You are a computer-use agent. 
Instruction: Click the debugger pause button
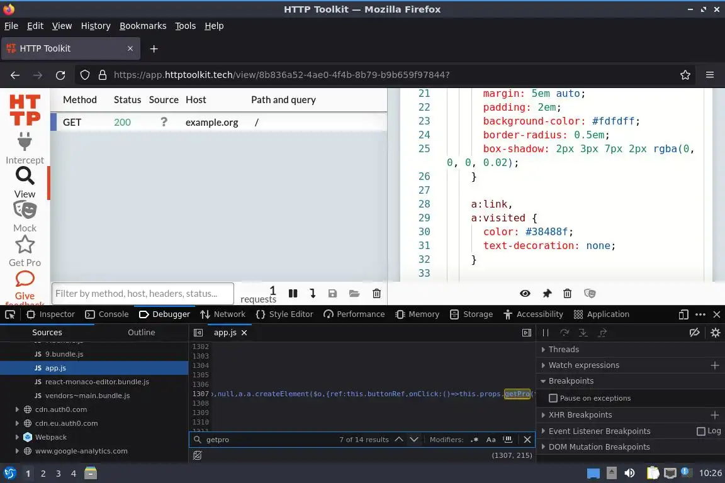pos(546,333)
